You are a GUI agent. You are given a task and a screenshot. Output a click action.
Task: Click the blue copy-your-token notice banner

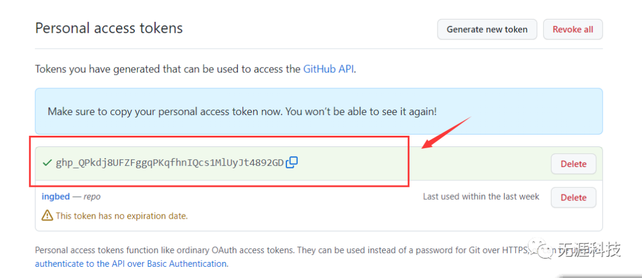point(319,111)
